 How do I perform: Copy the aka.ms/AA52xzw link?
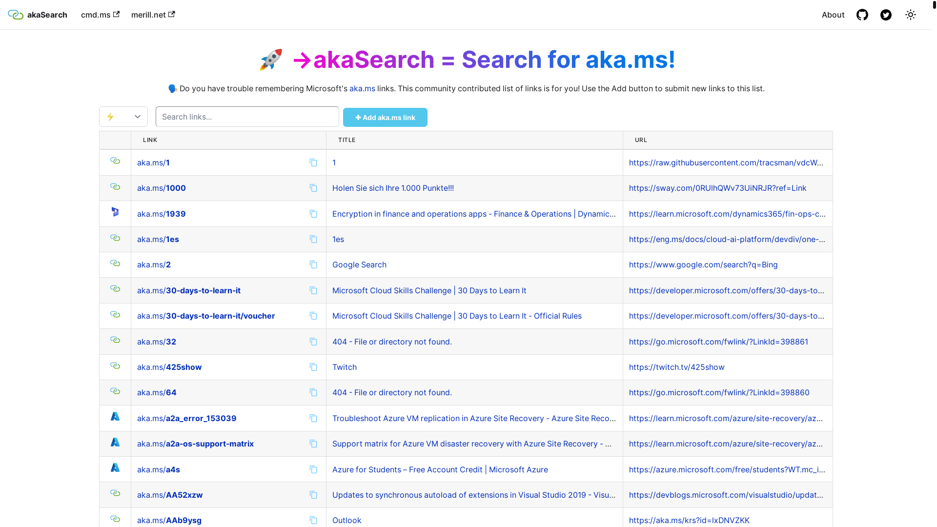pyautogui.click(x=313, y=495)
